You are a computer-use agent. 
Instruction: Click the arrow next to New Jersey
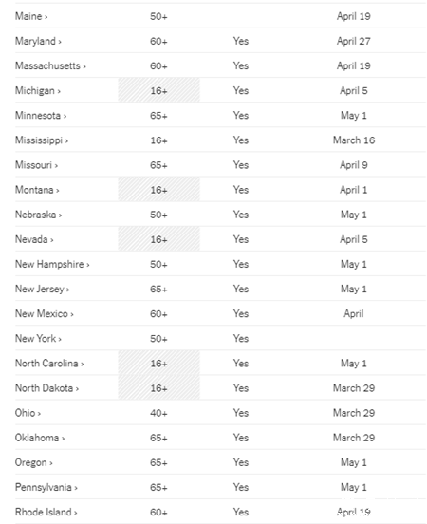(x=68, y=290)
